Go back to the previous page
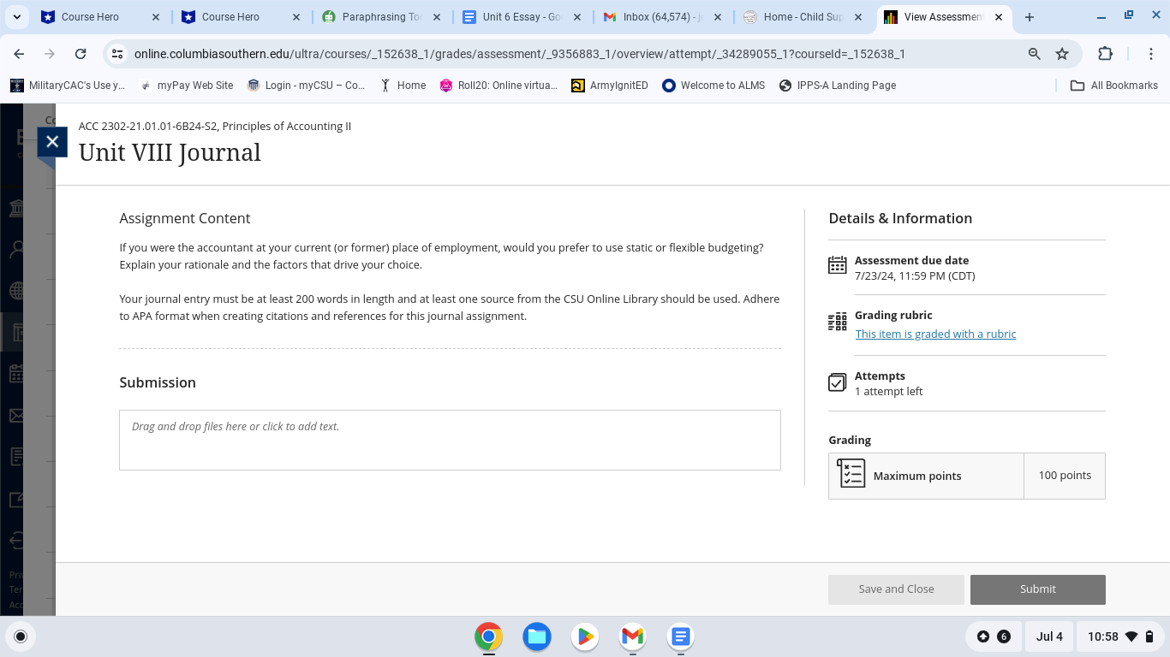Screen dimensions: 1170x657 click(x=19, y=54)
